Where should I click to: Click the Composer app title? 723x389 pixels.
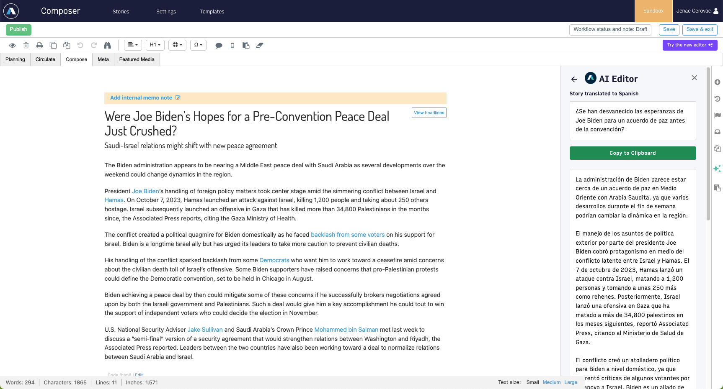click(x=60, y=11)
